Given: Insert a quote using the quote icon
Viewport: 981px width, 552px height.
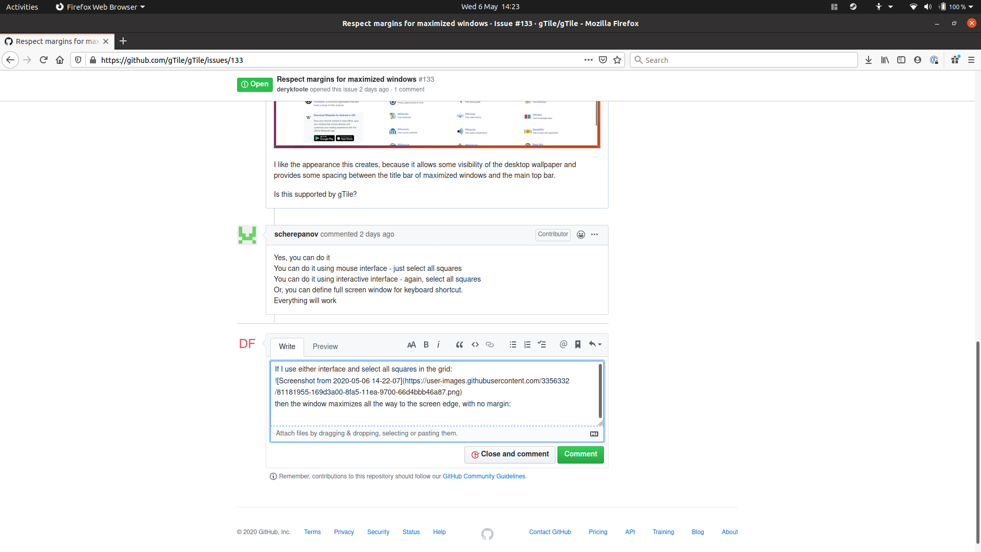Looking at the screenshot, I should pyautogui.click(x=459, y=345).
